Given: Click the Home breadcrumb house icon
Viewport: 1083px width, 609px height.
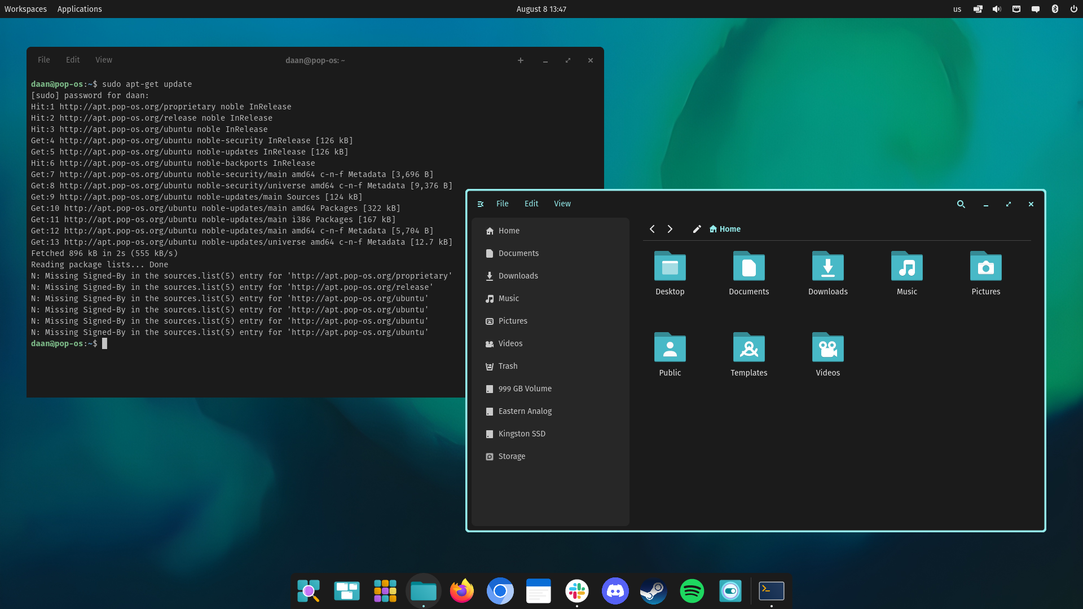Looking at the screenshot, I should tap(714, 229).
